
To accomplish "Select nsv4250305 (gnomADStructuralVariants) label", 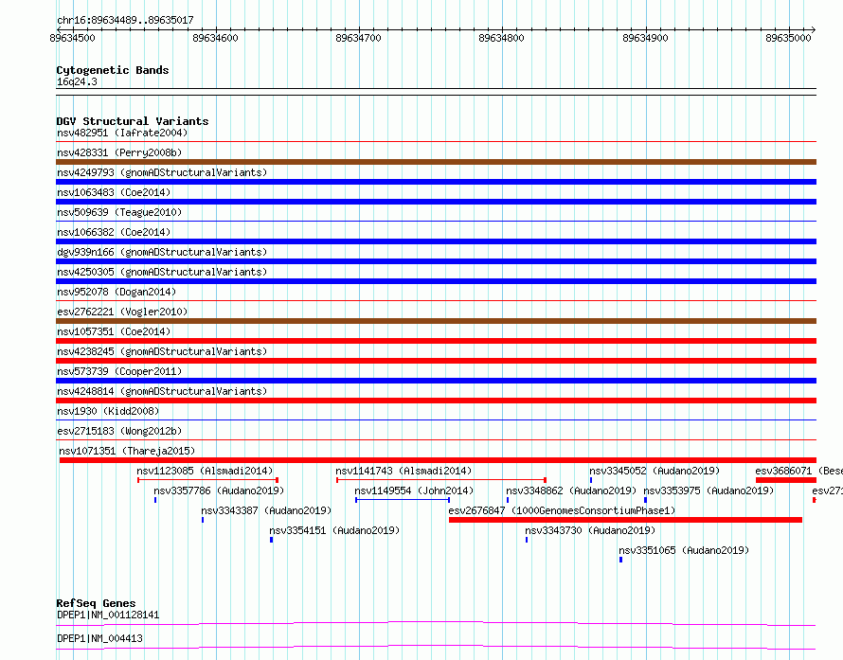I will [162, 272].
